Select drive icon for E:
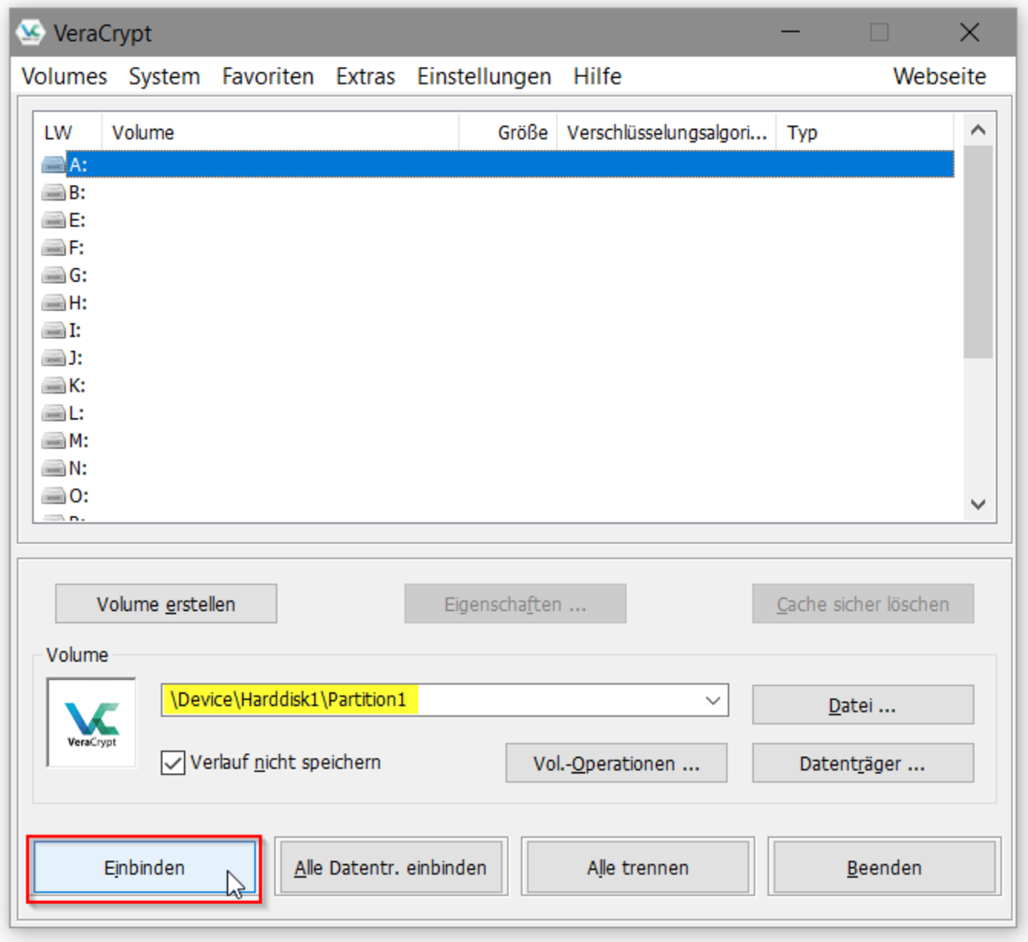The height and width of the screenshot is (942, 1028). pyautogui.click(x=54, y=221)
